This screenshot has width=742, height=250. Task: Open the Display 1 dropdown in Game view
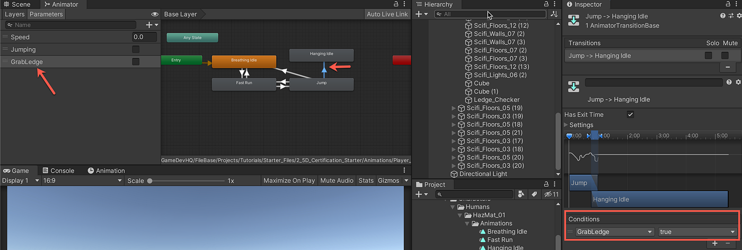coord(21,180)
